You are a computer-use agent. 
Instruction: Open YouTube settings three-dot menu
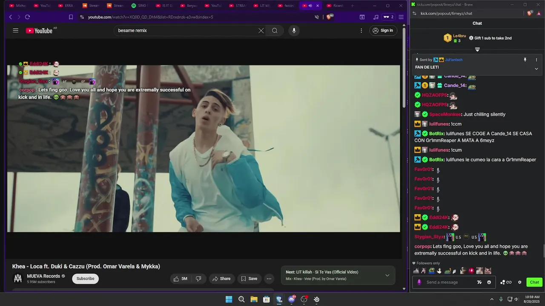tap(361, 31)
